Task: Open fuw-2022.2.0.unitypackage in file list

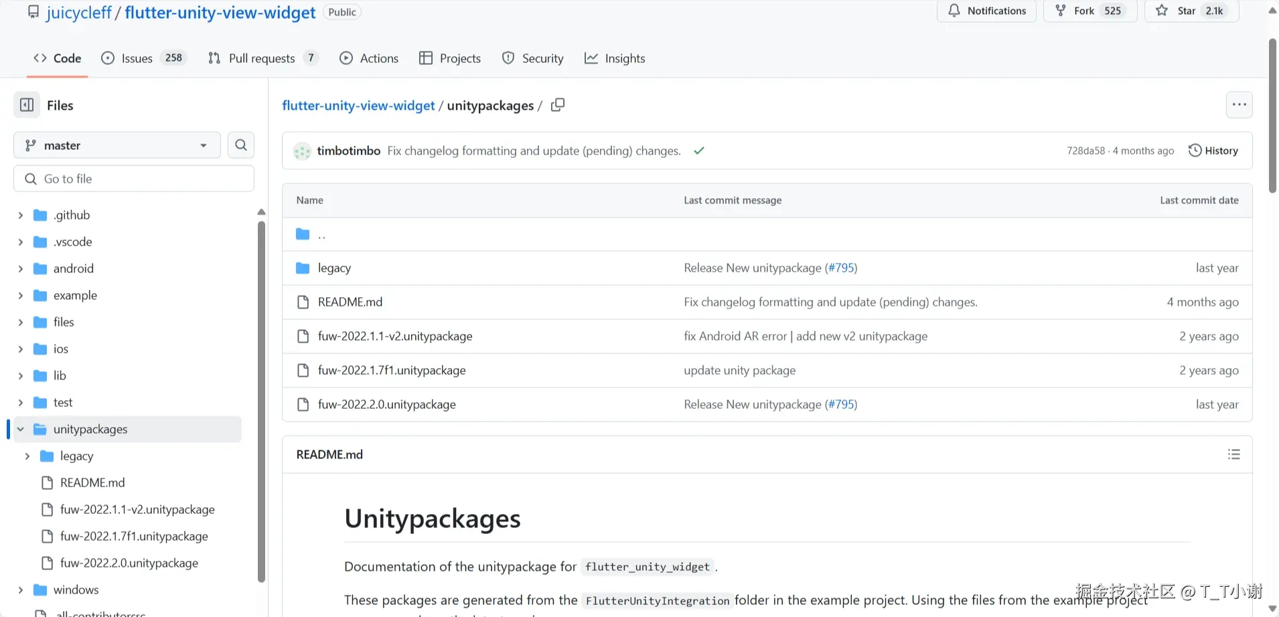Action: pyautogui.click(x=386, y=404)
